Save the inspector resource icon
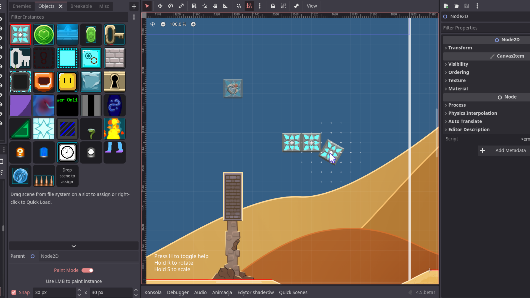530x298 pixels. (467, 6)
